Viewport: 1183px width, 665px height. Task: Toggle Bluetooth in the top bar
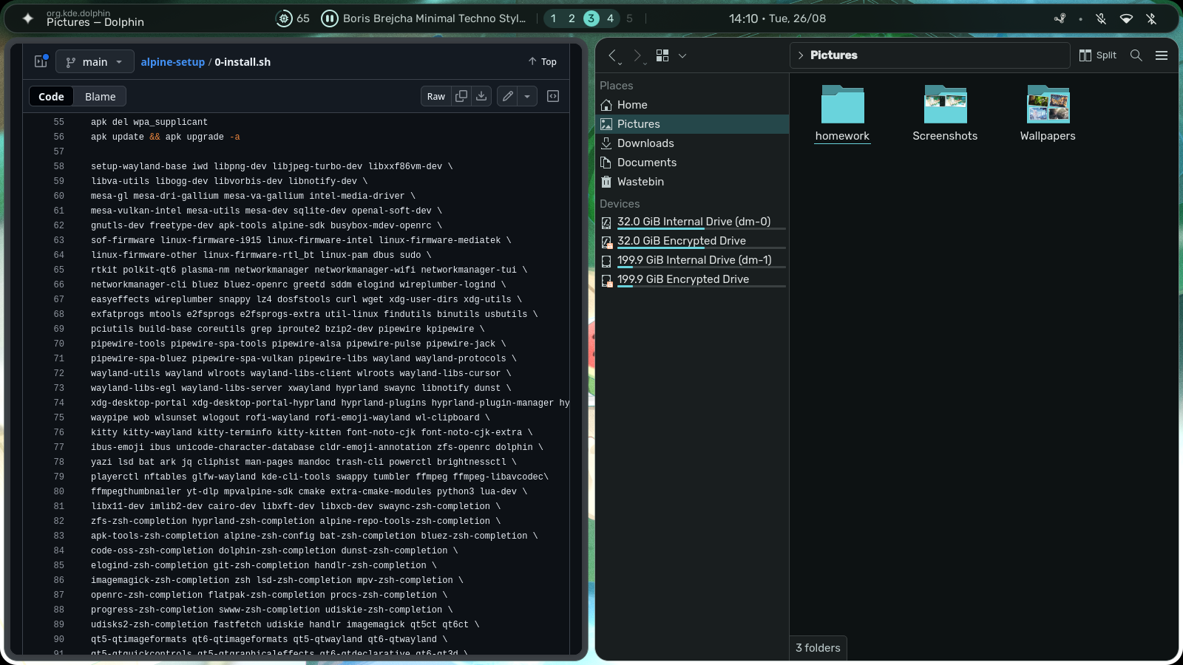(1151, 18)
